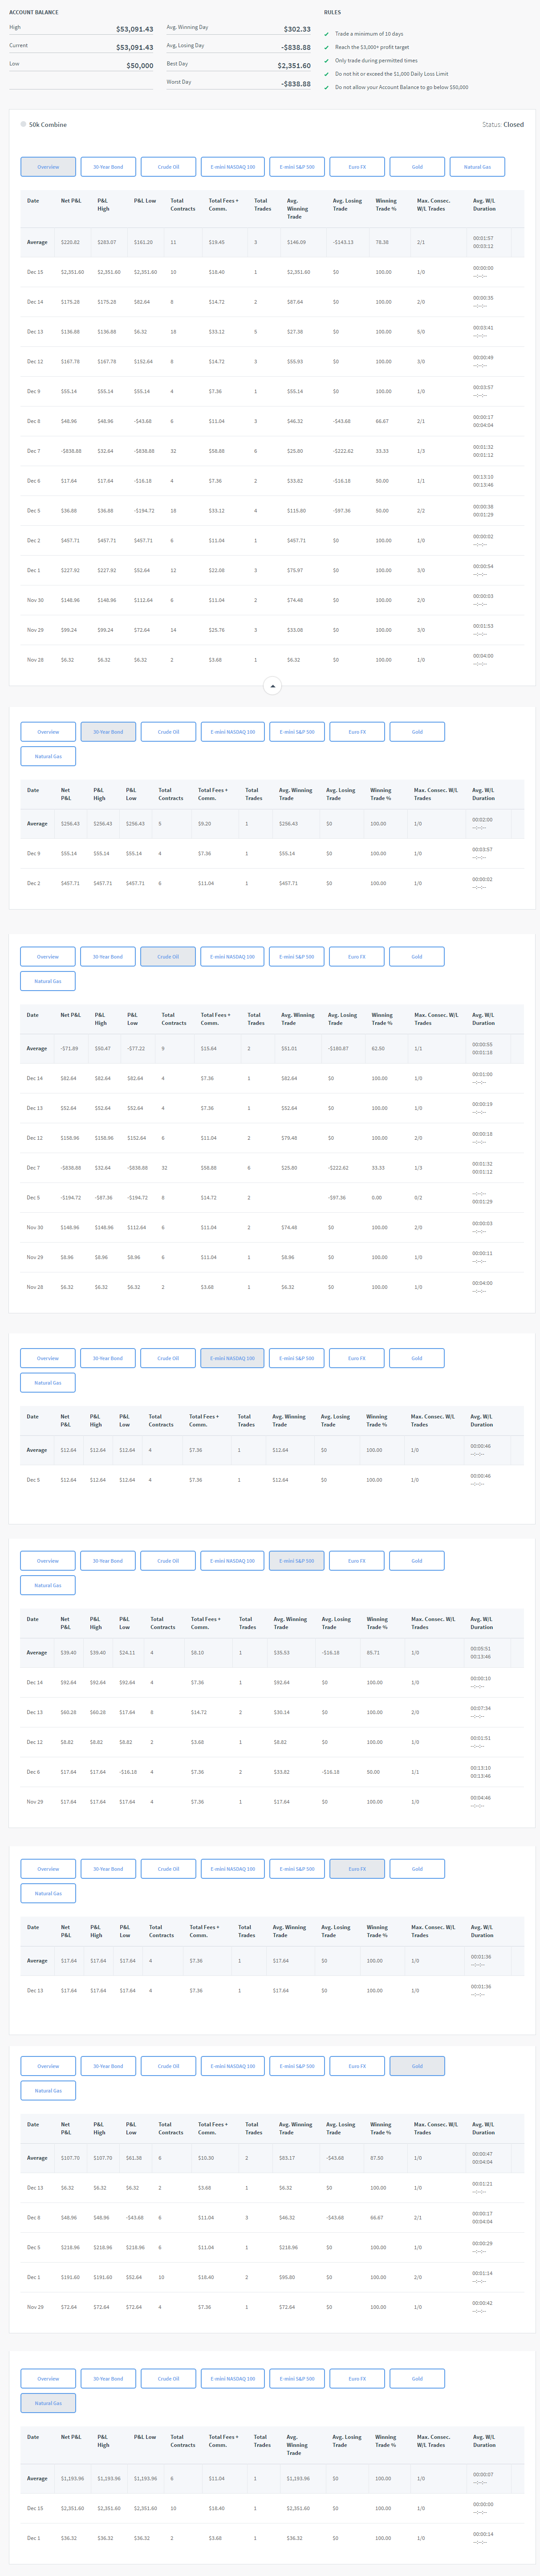Click the checkmark beside the Daily Loss Limit rule
The width and height of the screenshot is (540, 2576).
pos(327,74)
